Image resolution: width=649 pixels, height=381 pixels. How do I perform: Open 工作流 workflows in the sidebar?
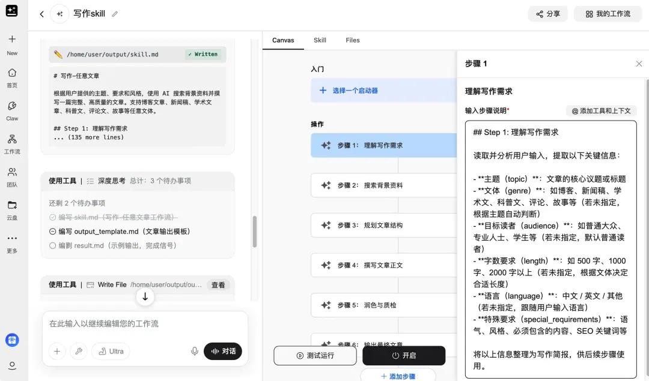tap(12, 144)
